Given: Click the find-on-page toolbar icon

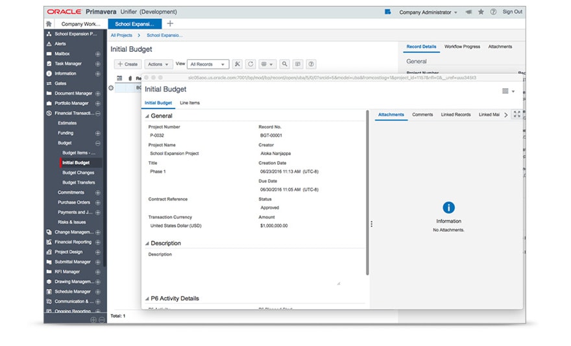Looking at the screenshot, I should 298,64.
